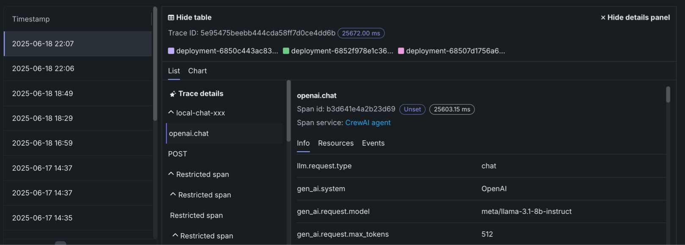Click the X icon to hide details panel

[x=603, y=18]
